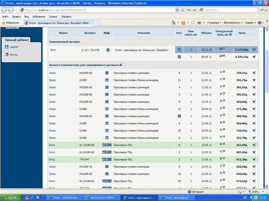Open the Home page toolbar icon
Screen dimensions: 269x201
[x=174, y=23]
